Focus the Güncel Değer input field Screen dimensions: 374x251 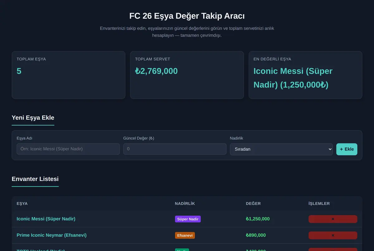[175, 149]
